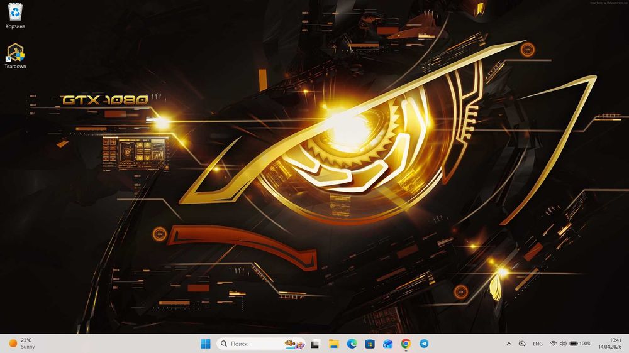
Task: Click the fish illustration in search box
Action: tap(295, 344)
